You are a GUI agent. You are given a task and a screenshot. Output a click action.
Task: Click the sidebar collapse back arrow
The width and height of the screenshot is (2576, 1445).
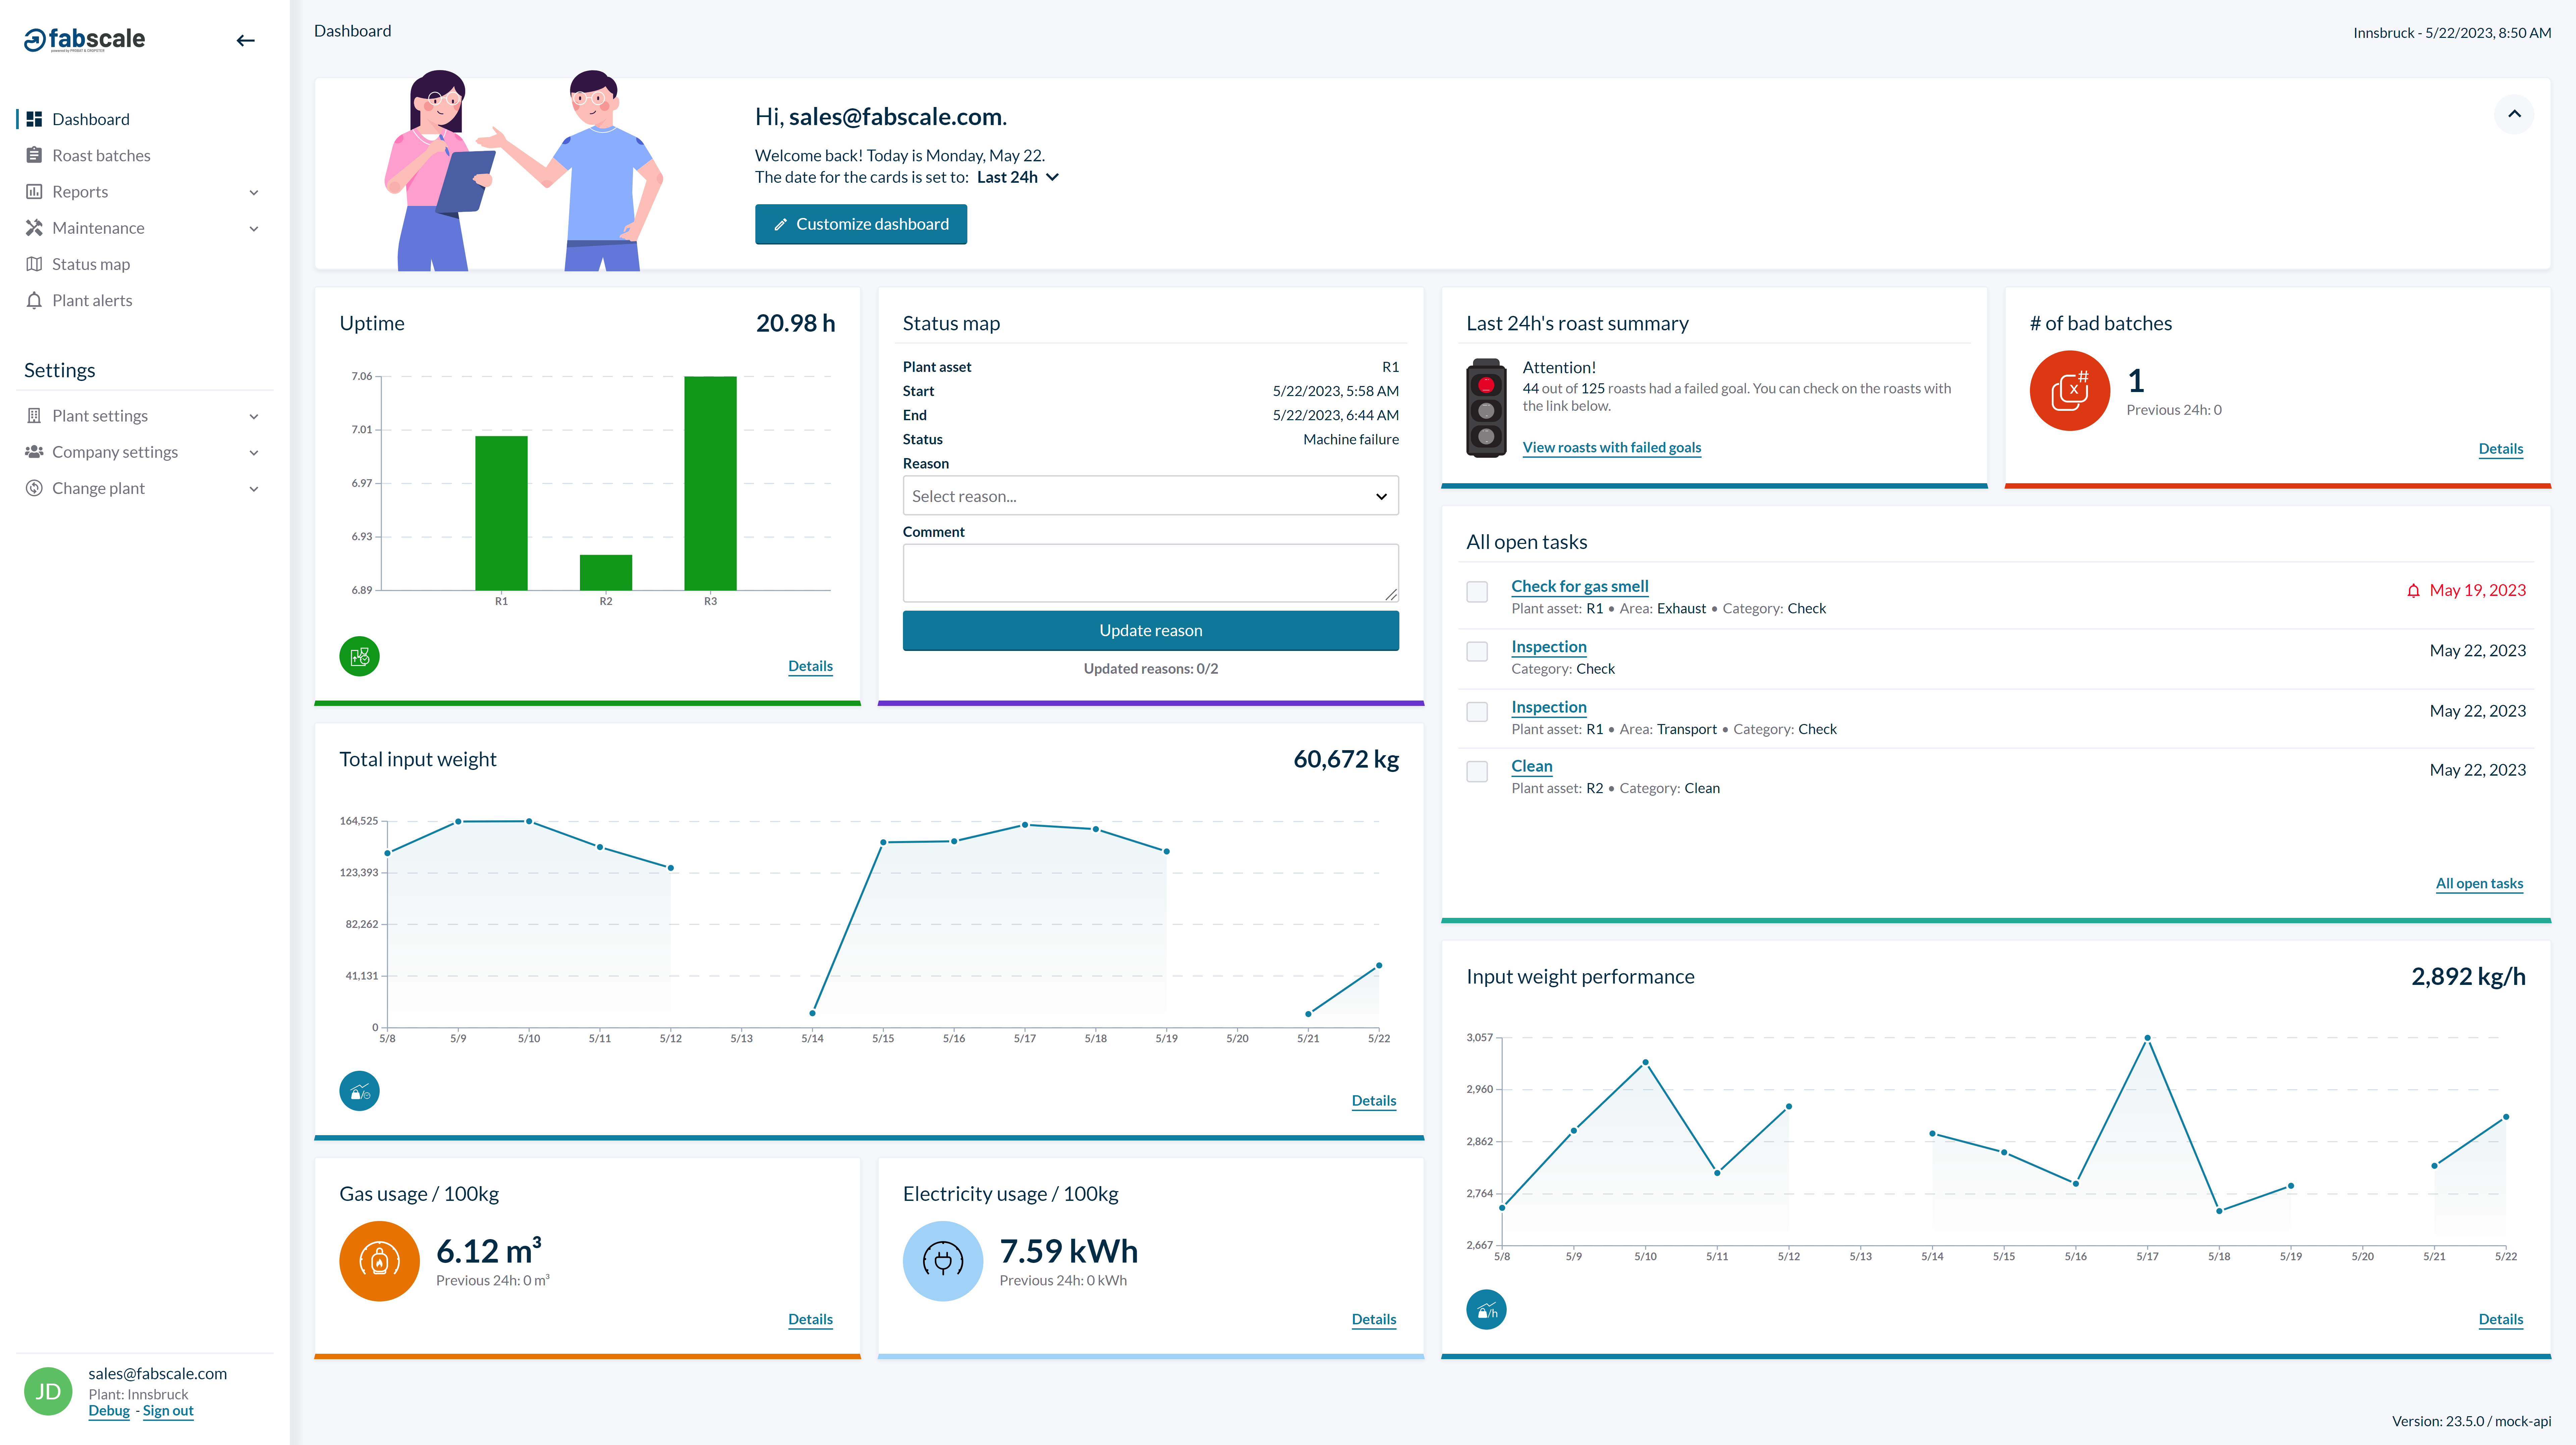click(245, 40)
